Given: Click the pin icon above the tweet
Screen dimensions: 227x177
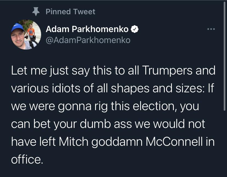Looking at the screenshot, I should click(x=35, y=11).
